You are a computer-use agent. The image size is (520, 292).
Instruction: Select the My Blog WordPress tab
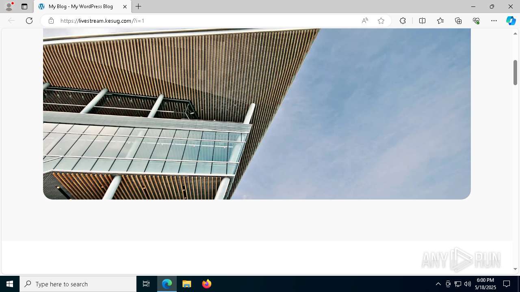(x=82, y=6)
